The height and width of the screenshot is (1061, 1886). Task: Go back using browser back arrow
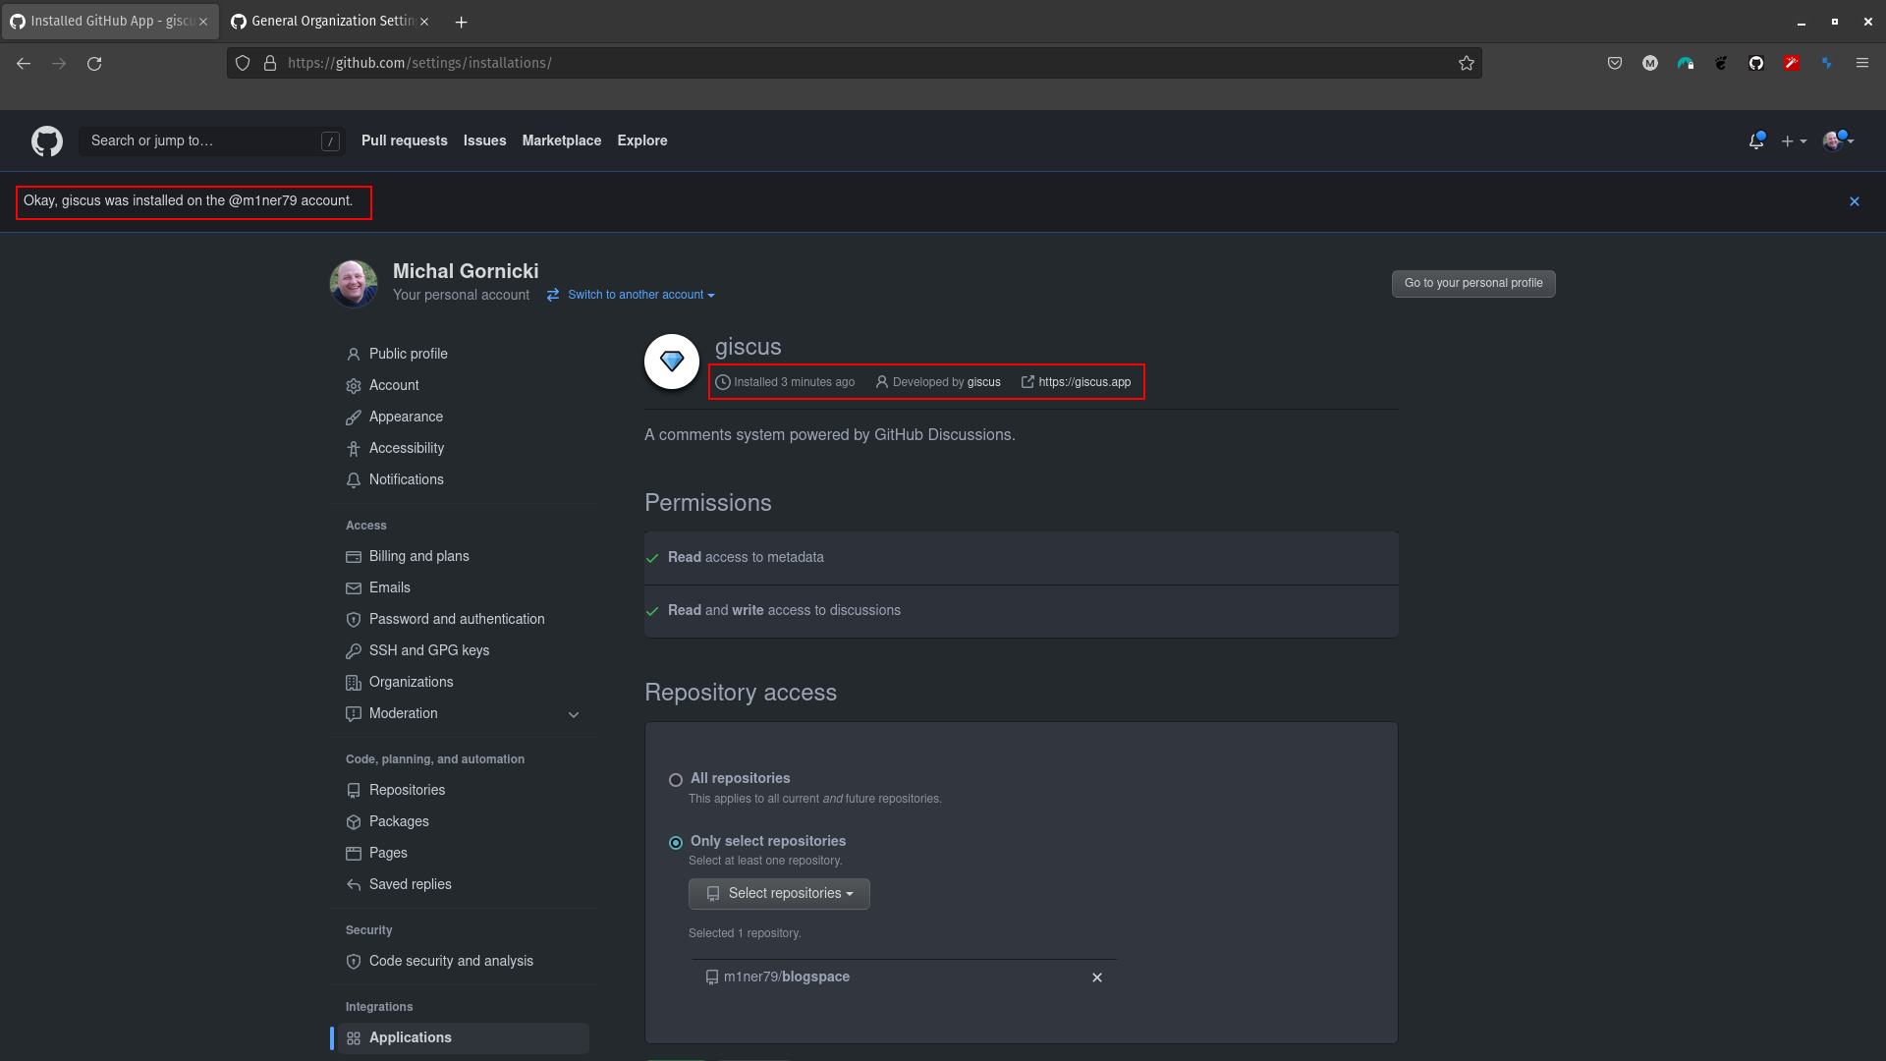tap(24, 63)
